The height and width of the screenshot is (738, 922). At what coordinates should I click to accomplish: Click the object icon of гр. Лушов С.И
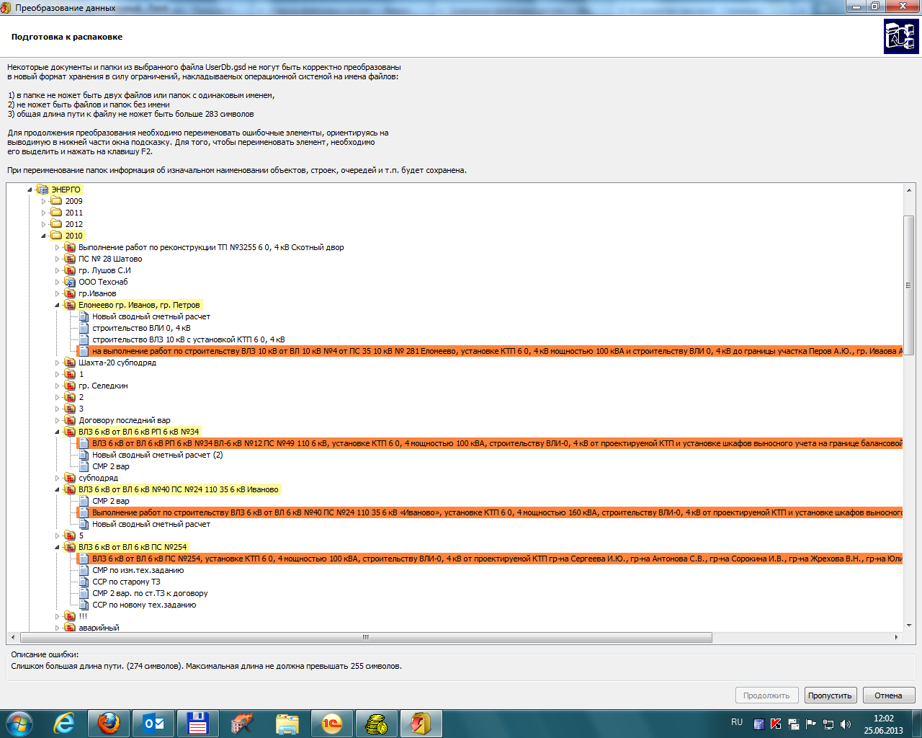click(70, 270)
